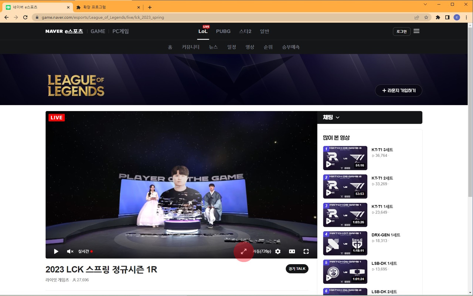The height and width of the screenshot is (296, 473).
Task: Open KT-T1 1세트 video thumbnail
Action: pyautogui.click(x=345, y=215)
